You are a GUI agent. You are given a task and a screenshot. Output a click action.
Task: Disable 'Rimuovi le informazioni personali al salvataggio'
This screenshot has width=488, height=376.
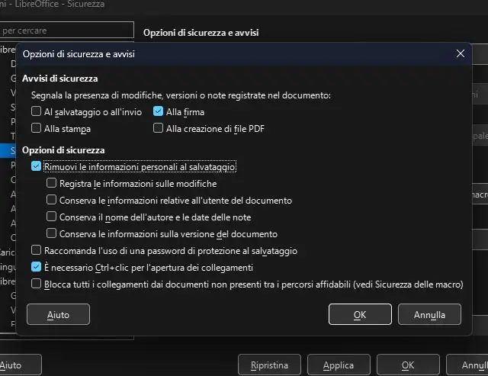coord(37,166)
